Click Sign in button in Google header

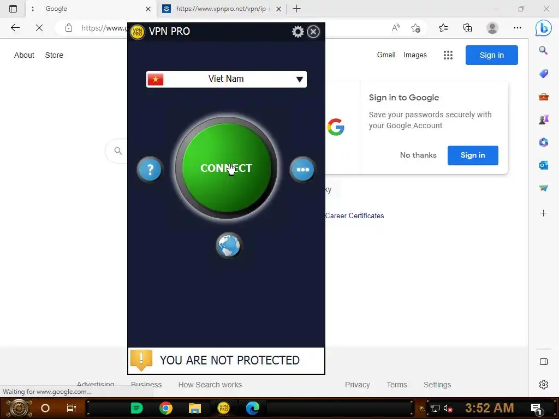pos(492,55)
